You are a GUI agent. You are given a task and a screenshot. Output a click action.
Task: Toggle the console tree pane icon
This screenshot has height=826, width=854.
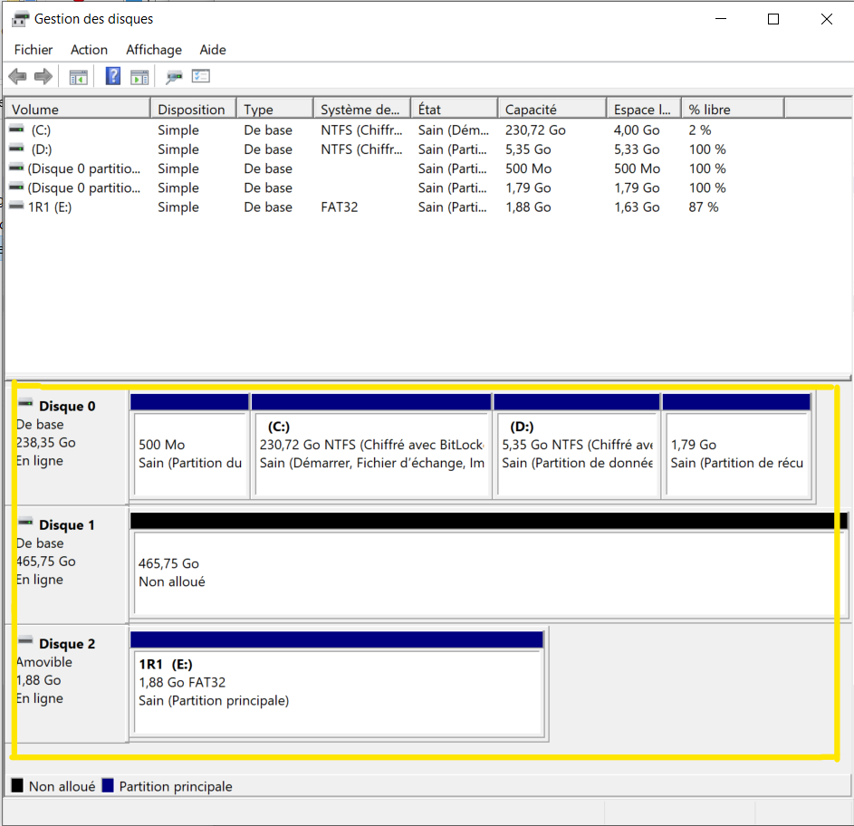79,77
